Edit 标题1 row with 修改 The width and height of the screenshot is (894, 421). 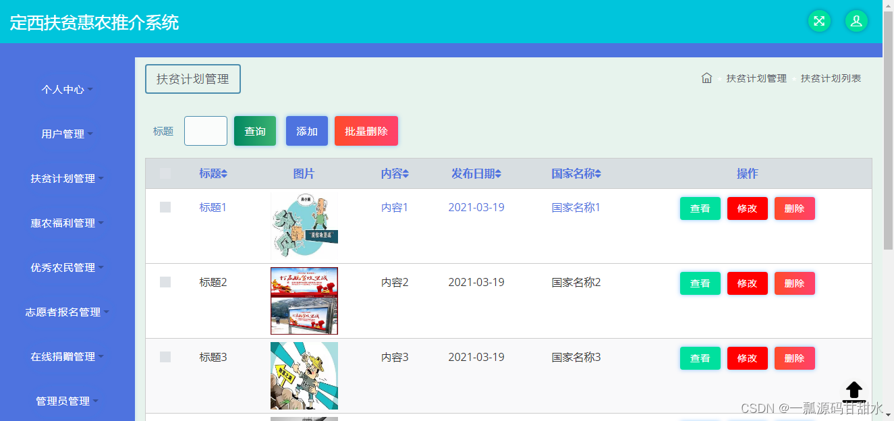pos(748,208)
